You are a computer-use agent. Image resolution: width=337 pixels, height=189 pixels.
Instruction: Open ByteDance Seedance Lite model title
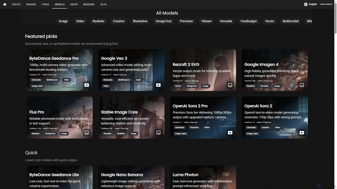54,175
